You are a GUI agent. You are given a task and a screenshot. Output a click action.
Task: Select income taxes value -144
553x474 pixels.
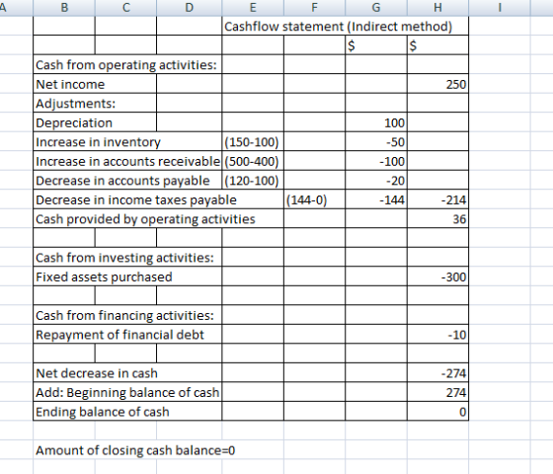coord(376,199)
